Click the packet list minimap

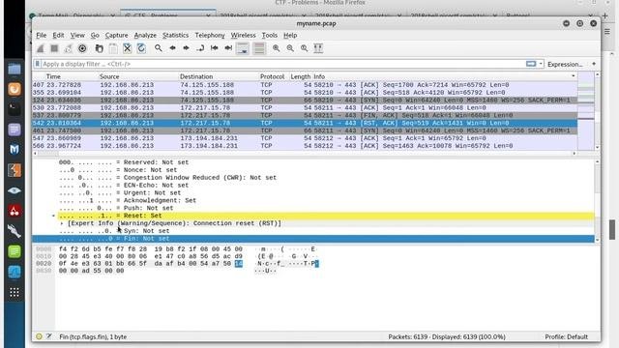point(586,111)
